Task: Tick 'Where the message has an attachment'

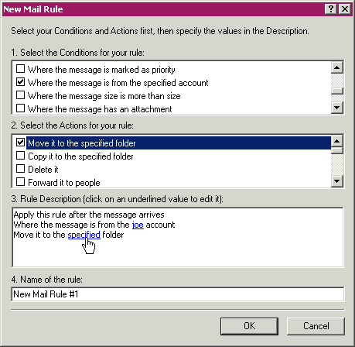Action: coord(20,108)
